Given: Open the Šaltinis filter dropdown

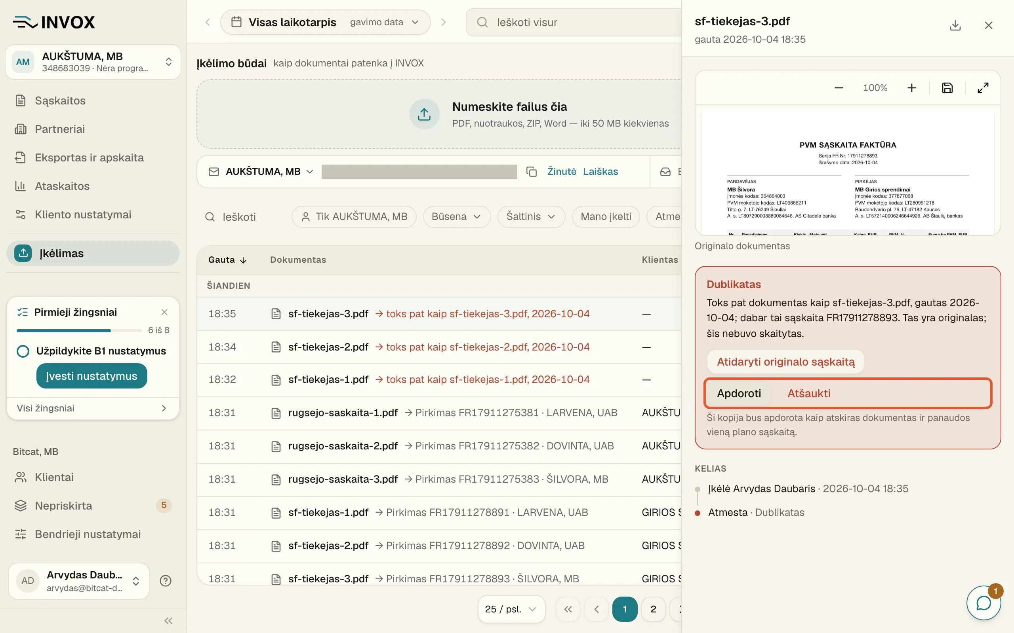Looking at the screenshot, I should pyautogui.click(x=531, y=216).
